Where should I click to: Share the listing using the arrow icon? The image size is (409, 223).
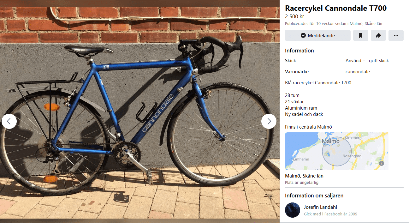[x=378, y=35]
